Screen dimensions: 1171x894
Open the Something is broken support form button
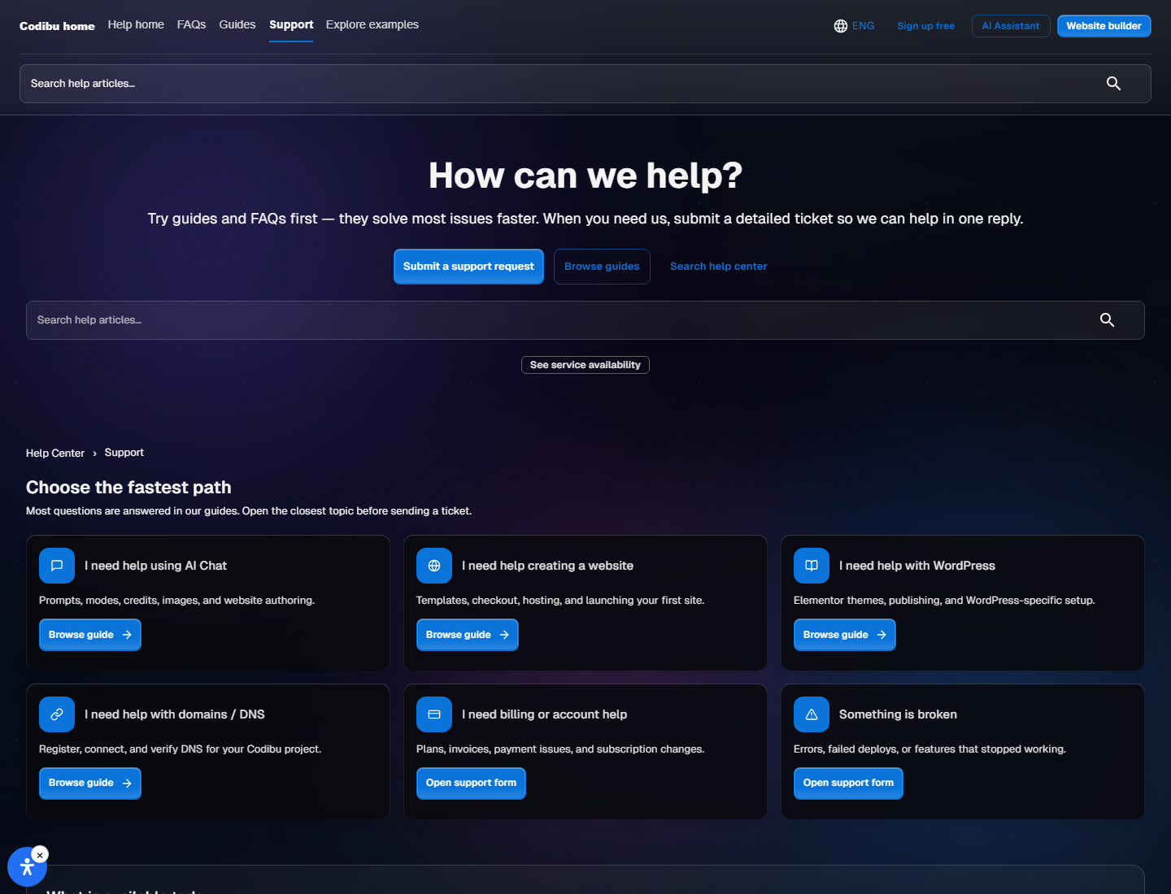tap(848, 783)
